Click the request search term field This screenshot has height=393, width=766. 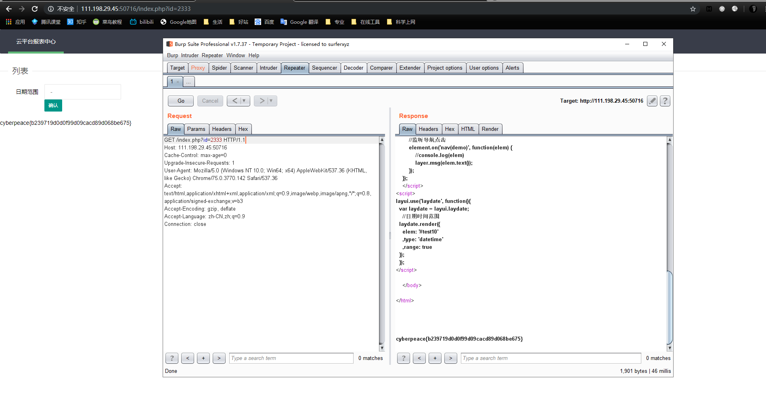[291, 358]
